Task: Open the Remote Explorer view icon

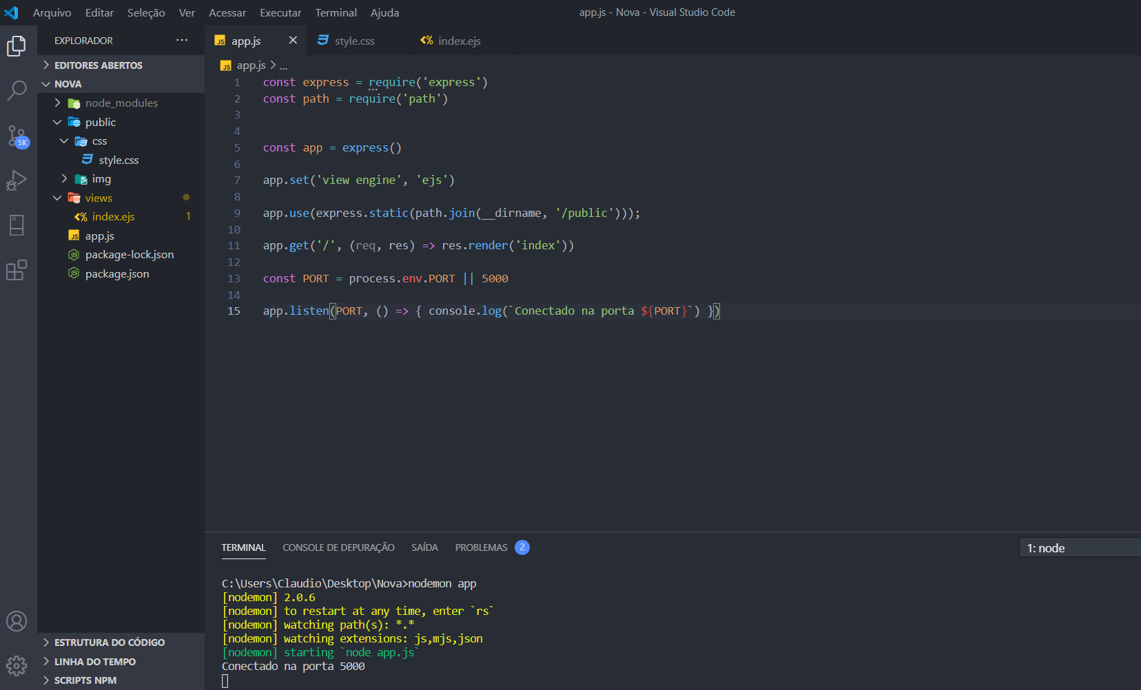Action: coord(17,225)
